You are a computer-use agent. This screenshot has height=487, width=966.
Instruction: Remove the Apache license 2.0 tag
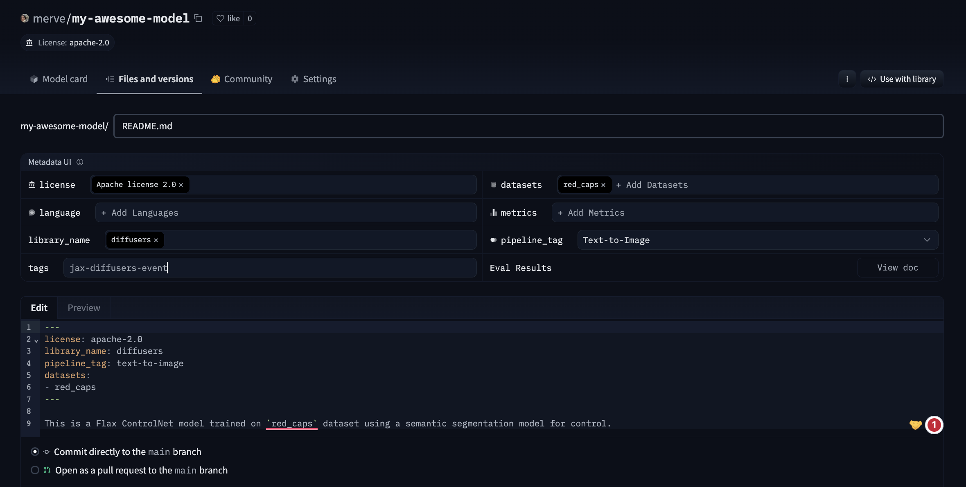point(181,185)
